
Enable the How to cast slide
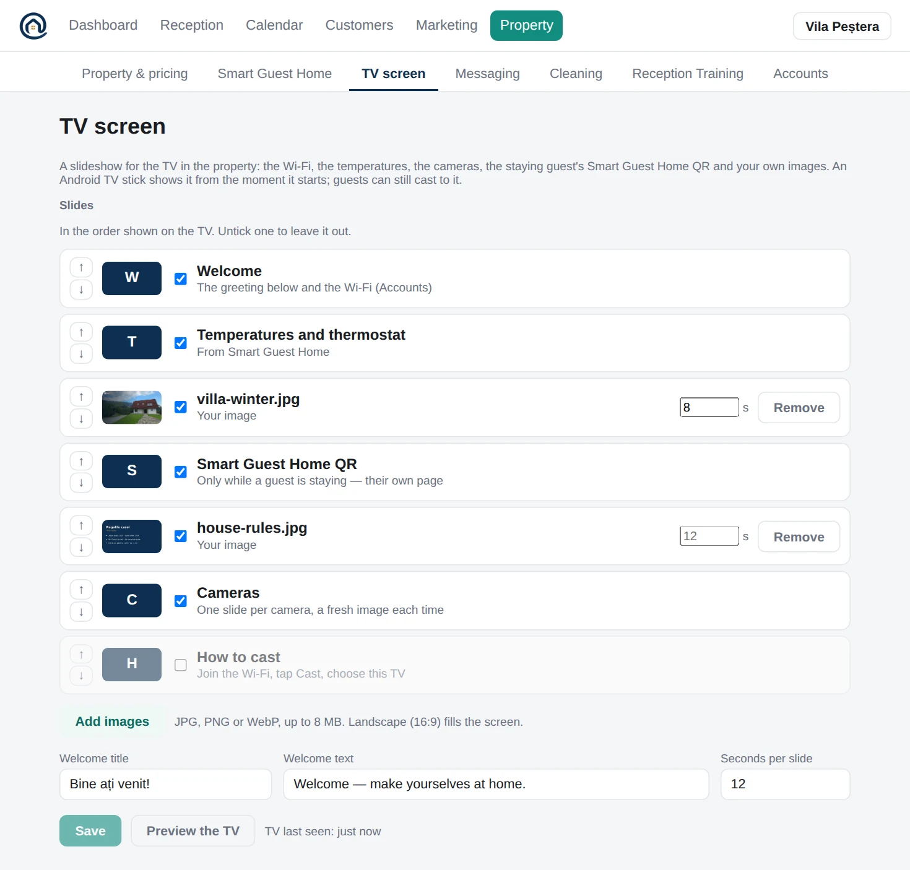(x=181, y=665)
